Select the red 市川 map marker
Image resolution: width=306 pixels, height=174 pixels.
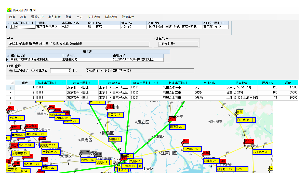(186, 141)
